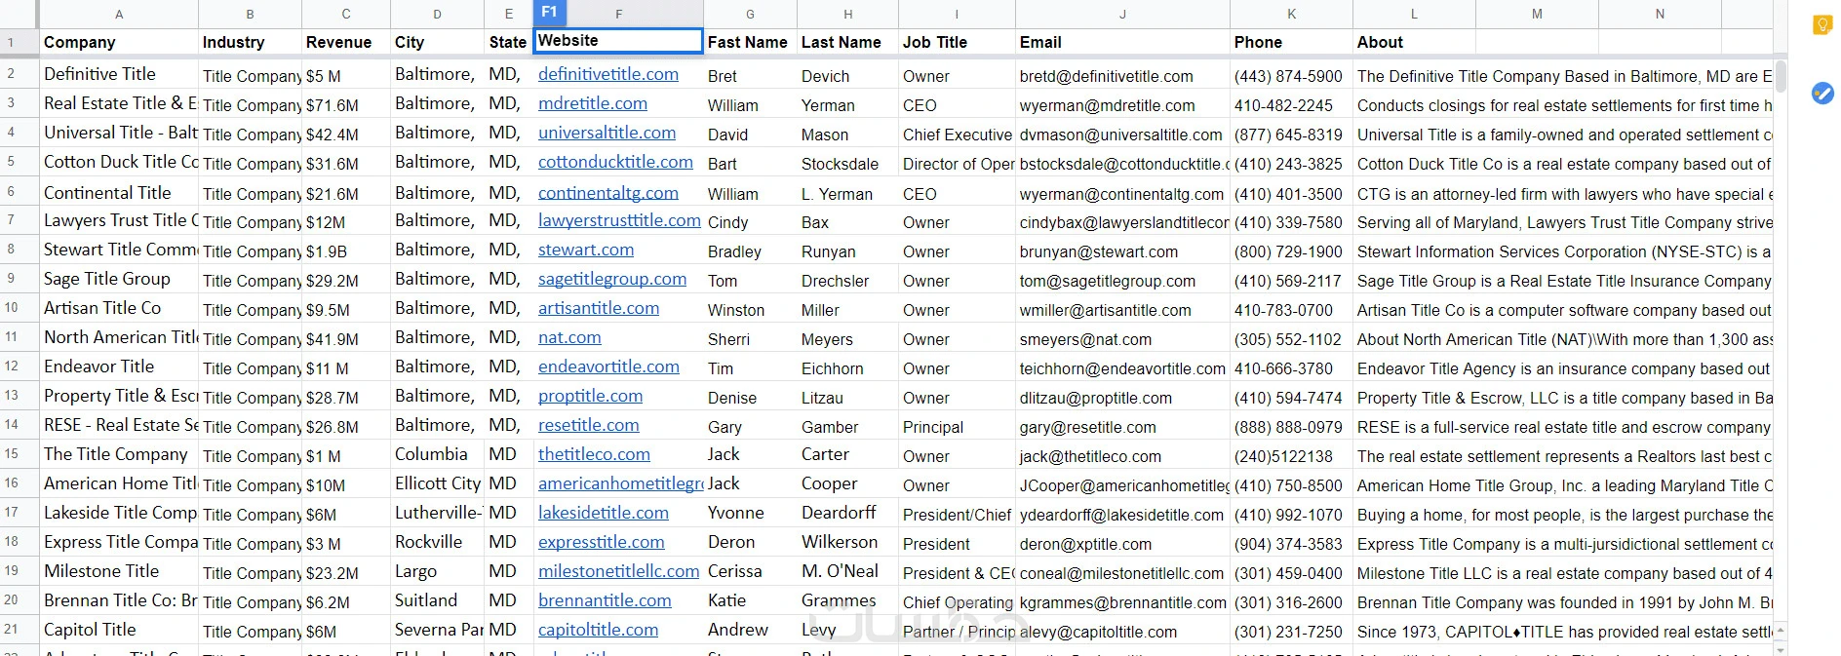The image size is (1841, 656).
Task: Select the Revenue header cell
Action: [x=346, y=42]
